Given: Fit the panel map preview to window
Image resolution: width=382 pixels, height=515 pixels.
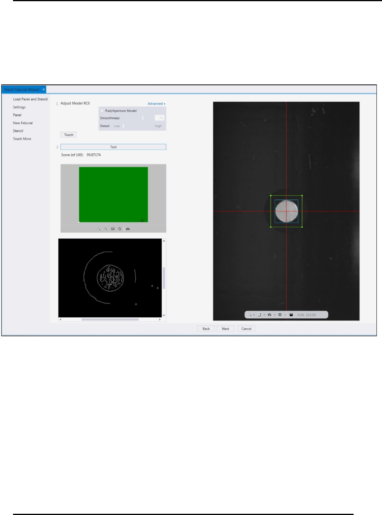Looking at the screenshot, I should tap(113, 229).
